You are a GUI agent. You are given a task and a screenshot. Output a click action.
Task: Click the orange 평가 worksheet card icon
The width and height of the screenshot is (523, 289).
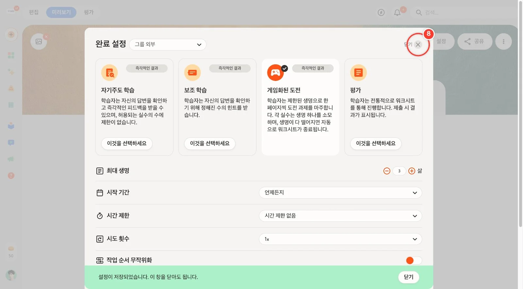point(359,72)
